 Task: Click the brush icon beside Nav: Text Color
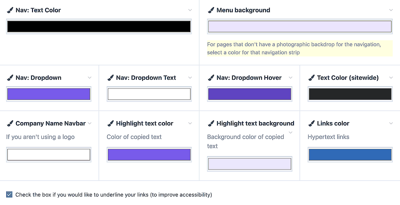10,10
